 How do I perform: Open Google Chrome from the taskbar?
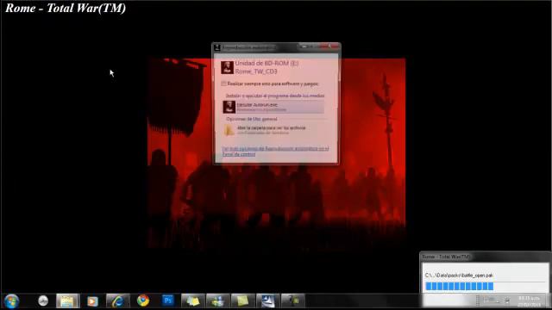143,301
